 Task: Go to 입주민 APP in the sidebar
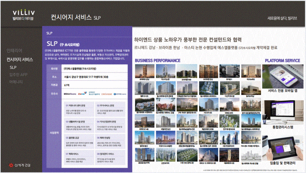pyautogui.click(x=18, y=74)
